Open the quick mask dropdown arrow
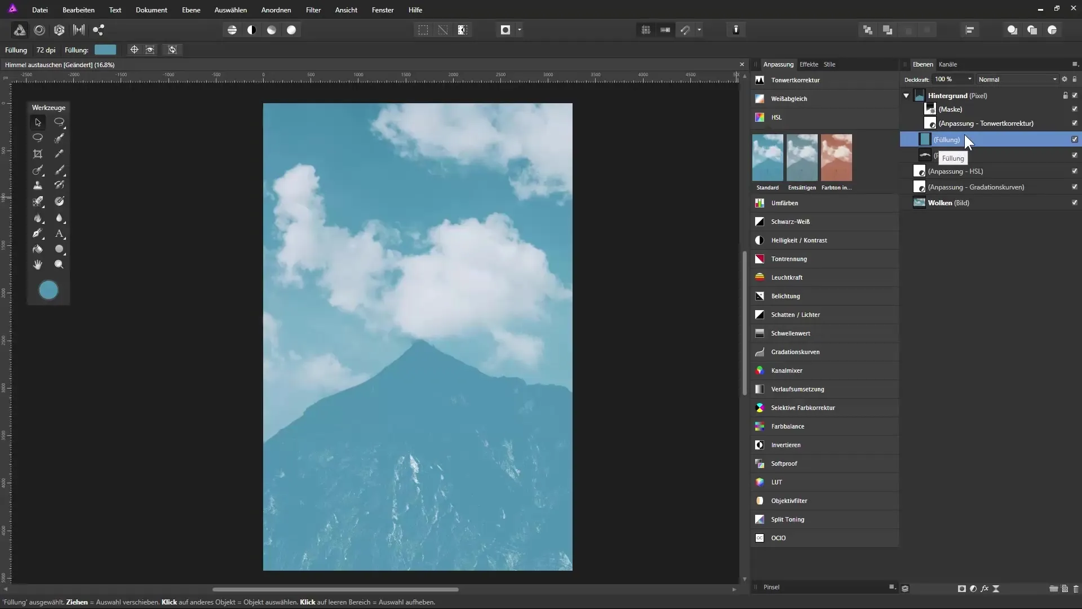The height and width of the screenshot is (609, 1082). (519, 30)
